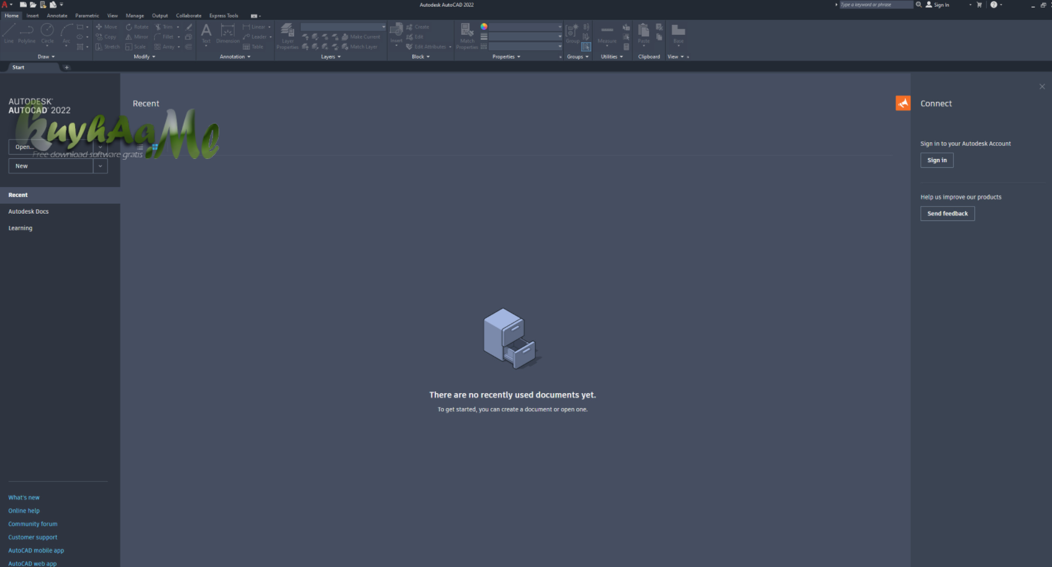The width and height of the screenshot is (1052, 567).
Task: Insert a Table from Annotation panel
Action: (253, 47)
